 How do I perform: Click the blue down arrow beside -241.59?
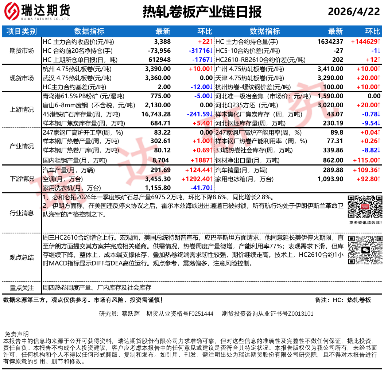tap(211, 114)
